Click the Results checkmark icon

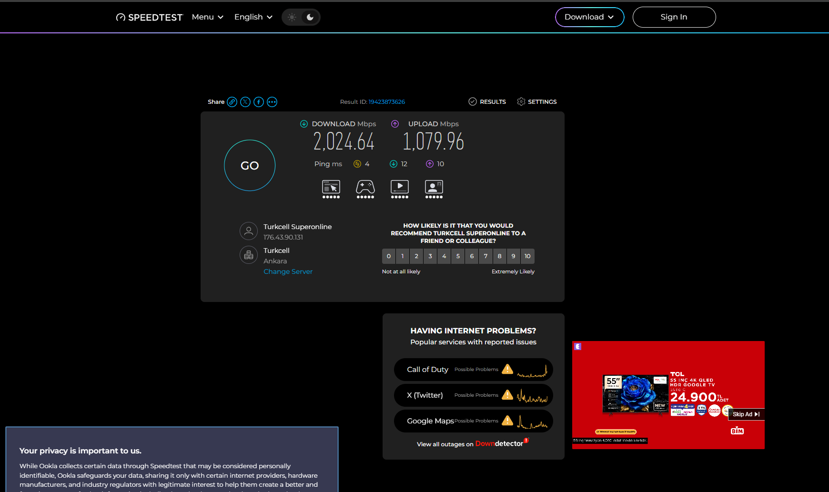[473, 101]
